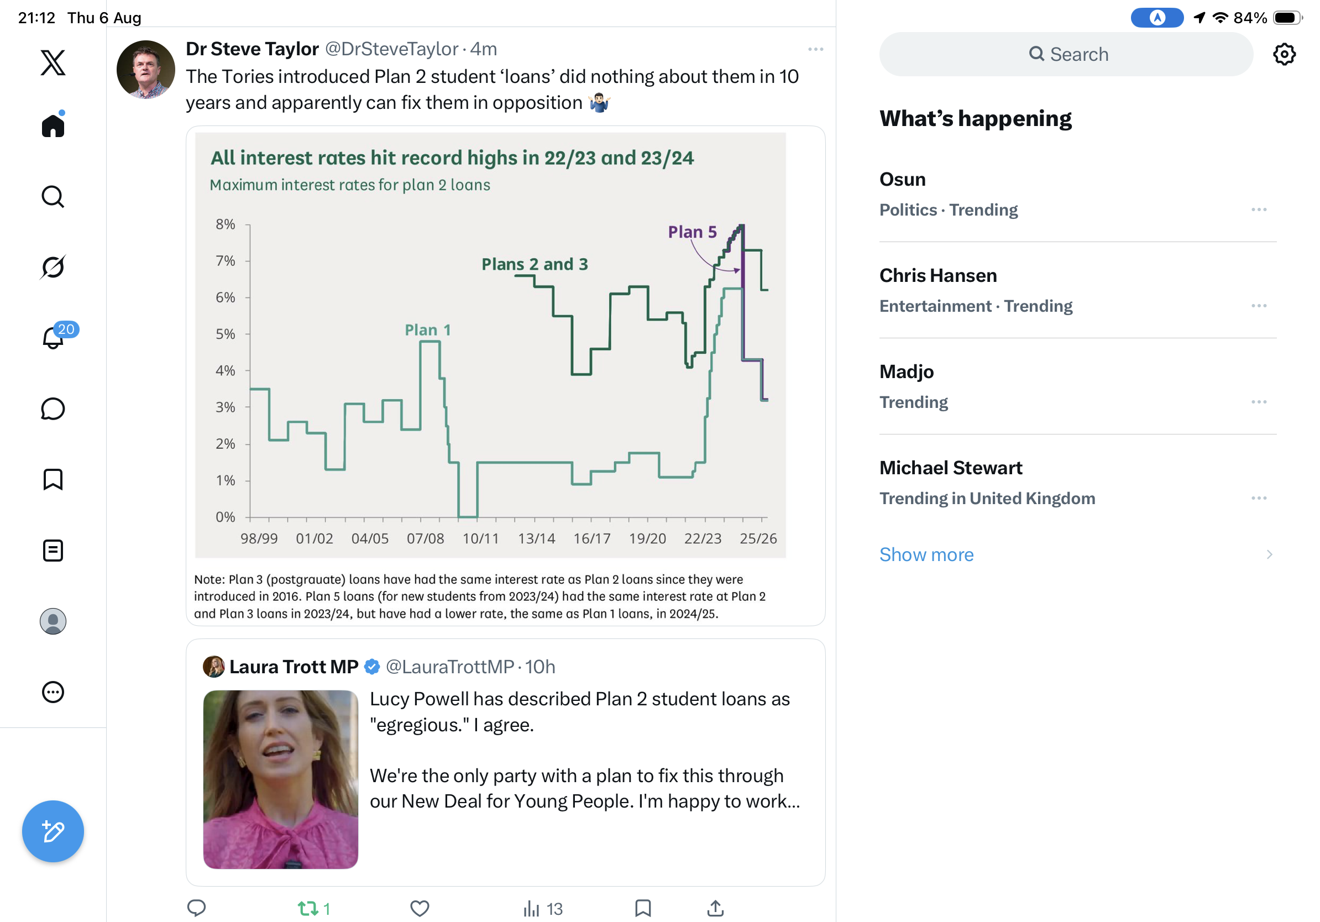Open the Bookmarks icon in sidebar
1320x922 pixels.
(x=53, y=479)
